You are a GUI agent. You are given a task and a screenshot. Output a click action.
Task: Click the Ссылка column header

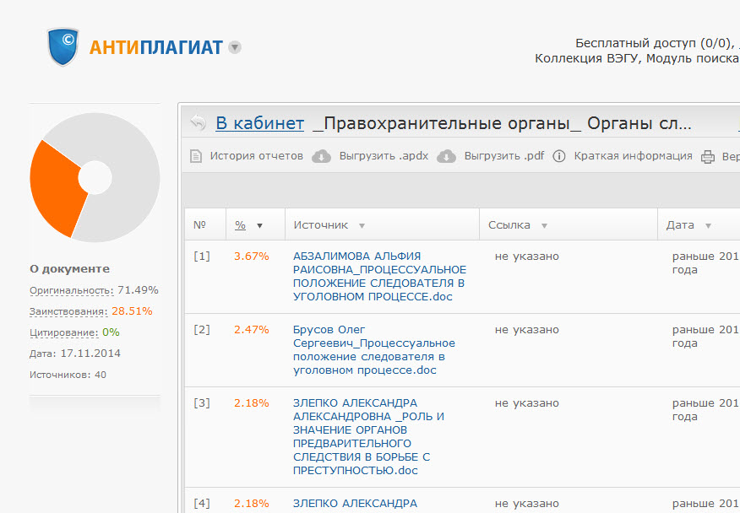[x=509, y=225]
